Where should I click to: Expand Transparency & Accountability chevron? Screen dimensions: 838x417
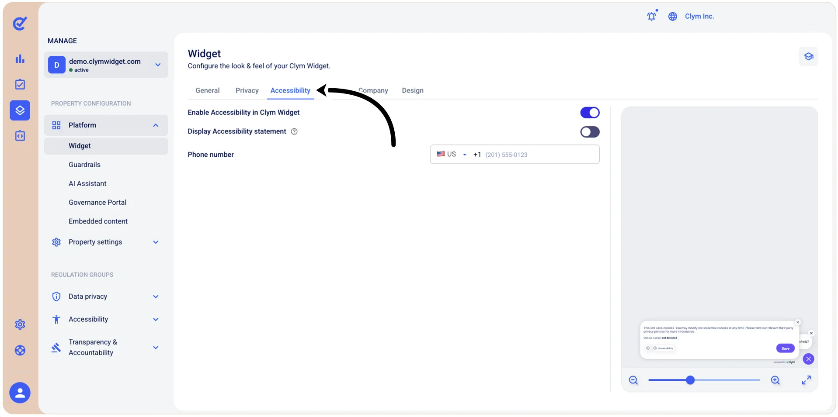tap(156, 348)
